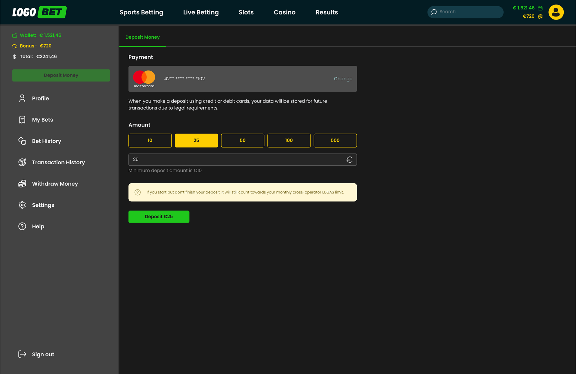The image size is (576, 374).
Task: Open Settings via the gear icon
Action: pyautogui.click(x=22, y=205)
